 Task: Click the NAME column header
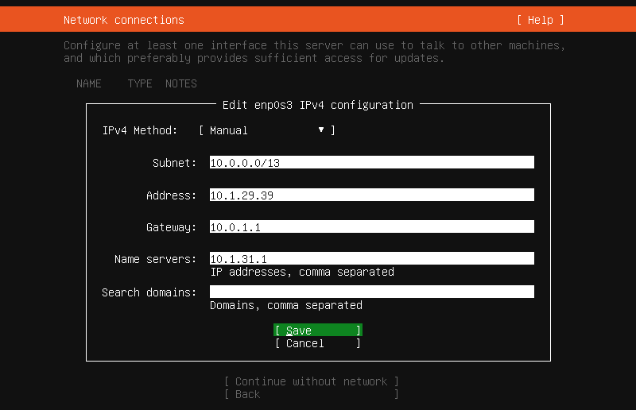[89, 83]
